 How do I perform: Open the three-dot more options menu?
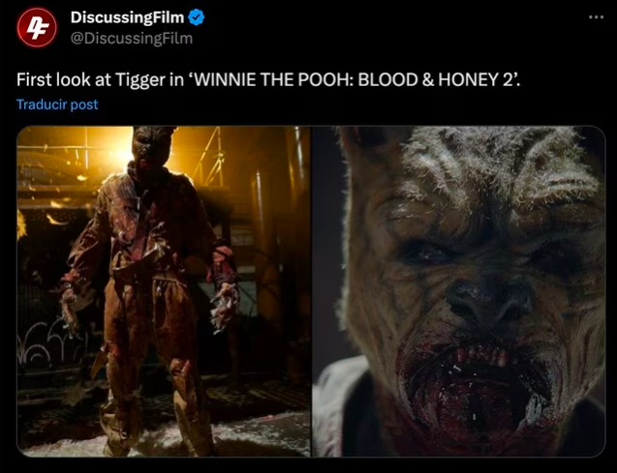tap(596, 16)
